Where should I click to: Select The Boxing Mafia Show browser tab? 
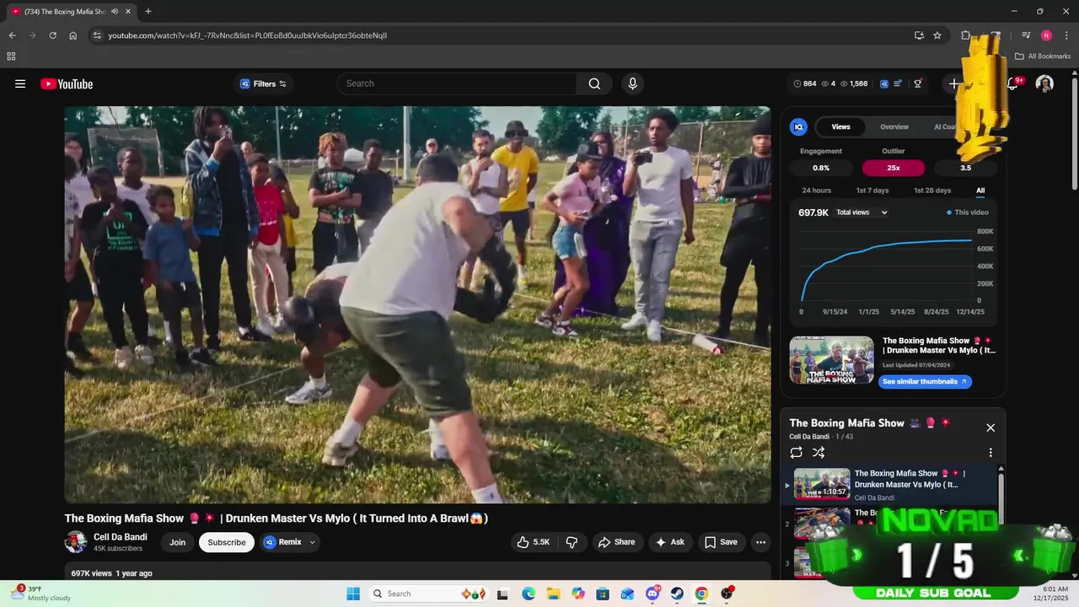tap(71, 11)
